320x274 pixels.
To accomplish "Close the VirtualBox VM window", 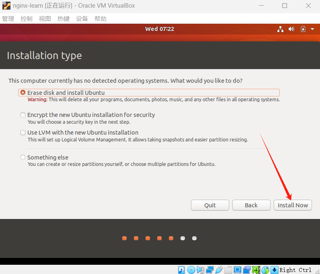I will (x=308, y=6).
